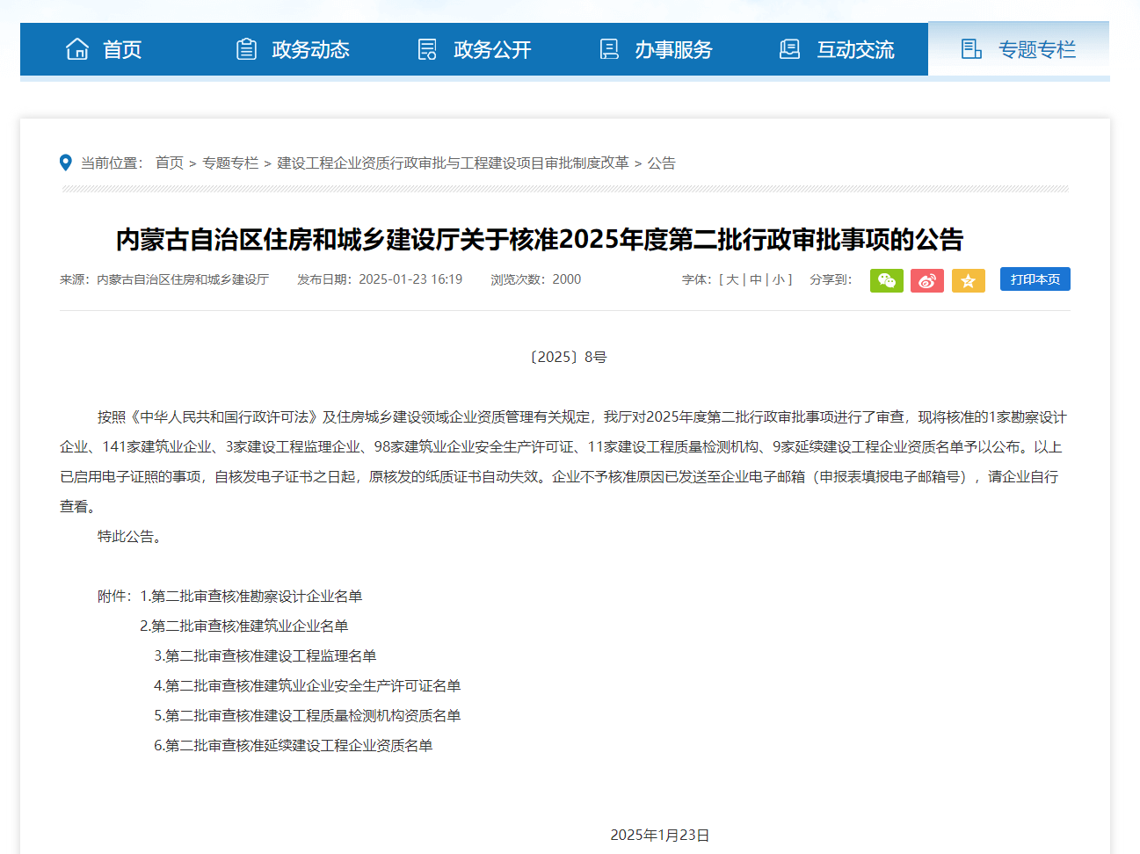Select the clipboard icon next to 政务动态
The image size is (1140, 854).
click(x=246, y=49)
